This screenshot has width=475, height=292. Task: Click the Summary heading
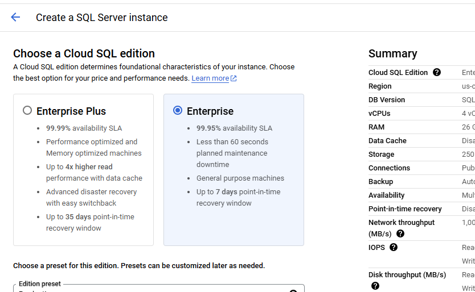coord(392,53)
